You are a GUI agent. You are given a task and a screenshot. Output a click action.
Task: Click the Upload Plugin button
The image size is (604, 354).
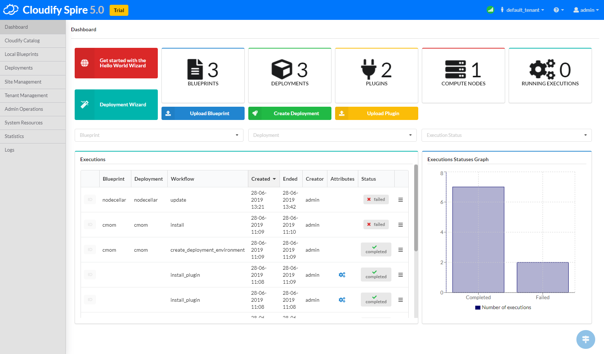[x=377, y=113]
